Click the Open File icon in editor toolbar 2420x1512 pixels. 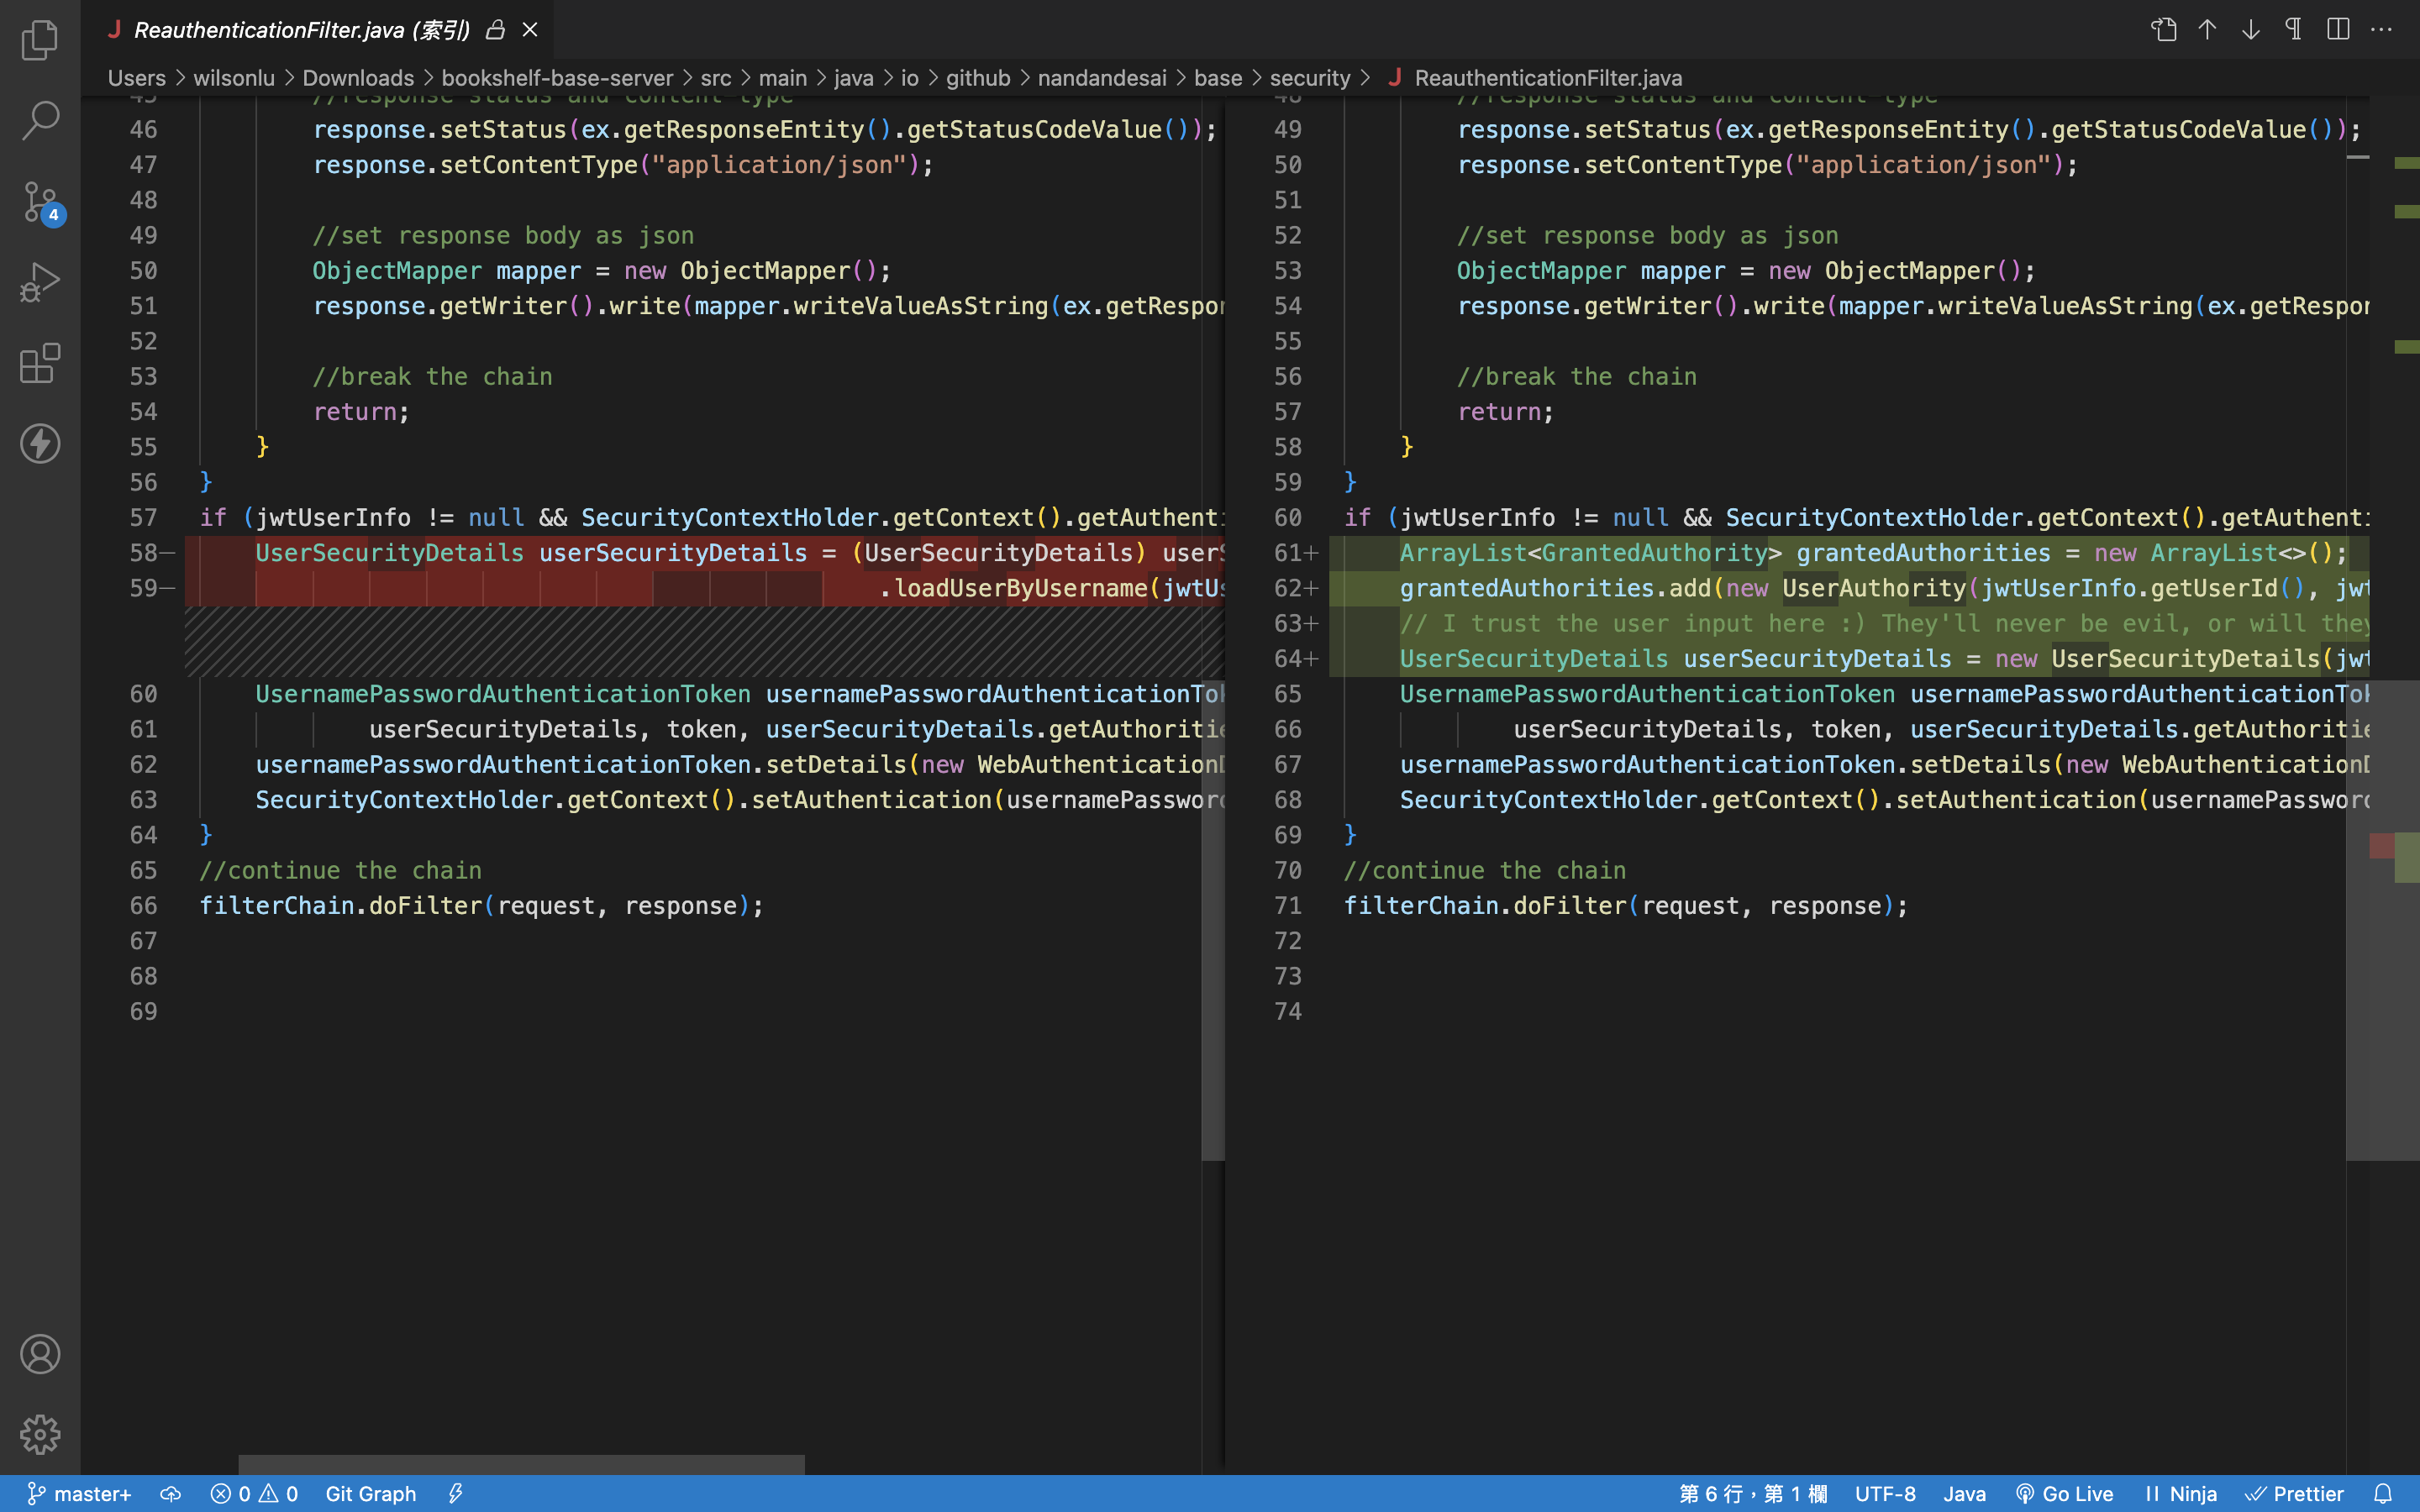coord(2163,30)
